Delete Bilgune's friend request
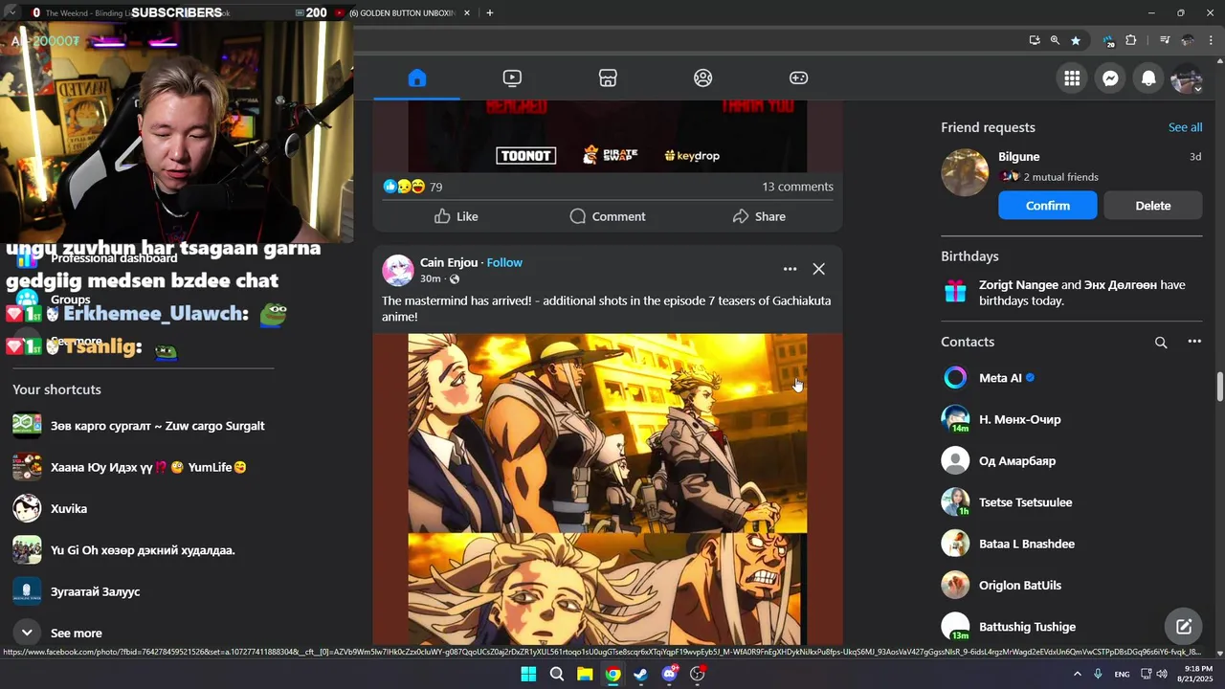1225x689 pixels. pyautogui.click(x=1153, y=206)
